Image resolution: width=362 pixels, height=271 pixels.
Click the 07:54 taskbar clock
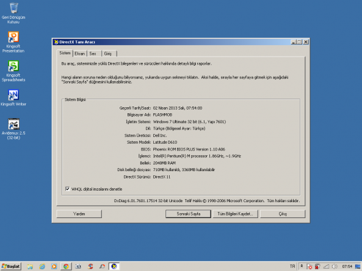[x=347, y=266]
